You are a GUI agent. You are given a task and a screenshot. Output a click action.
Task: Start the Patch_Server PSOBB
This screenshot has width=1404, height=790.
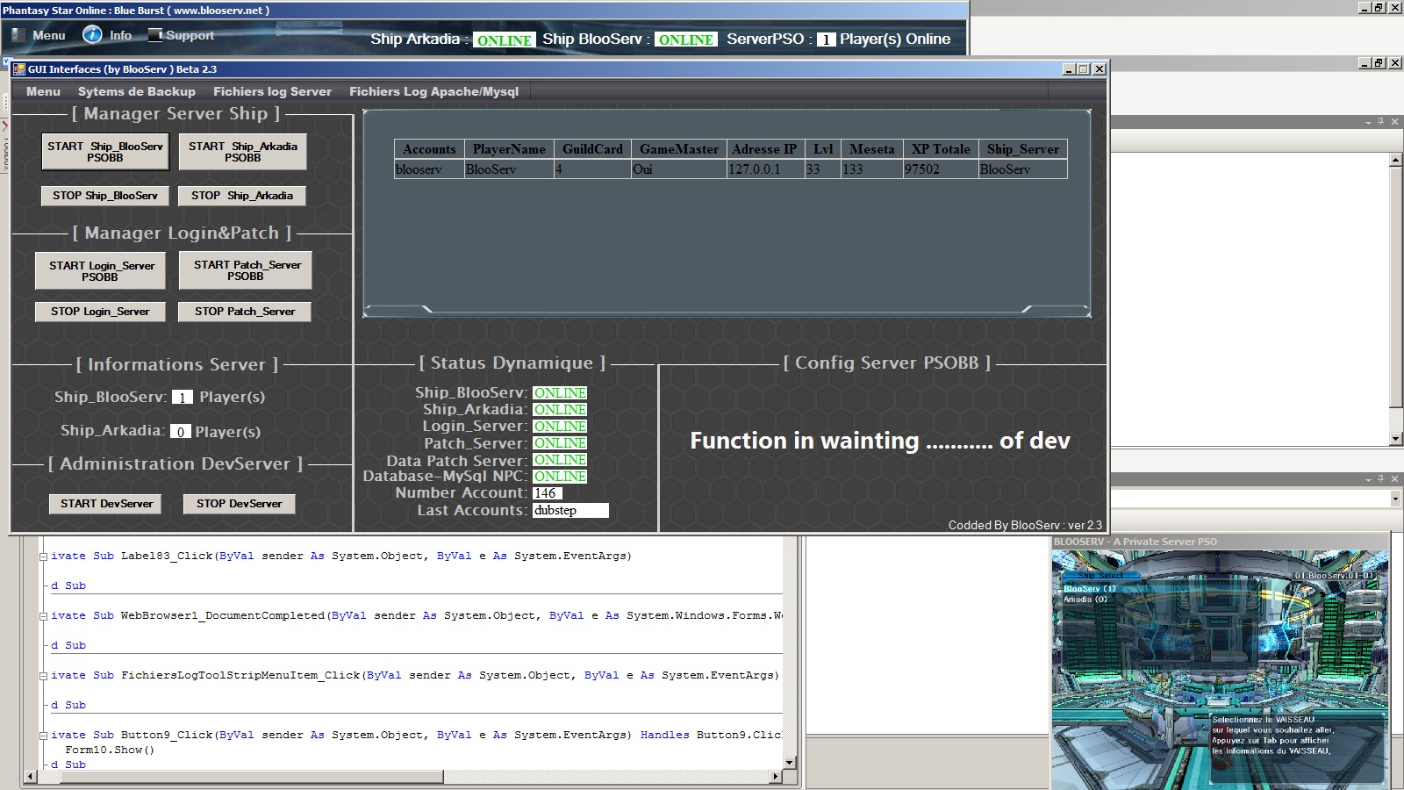pyautogui.click(x=246, y=270)
